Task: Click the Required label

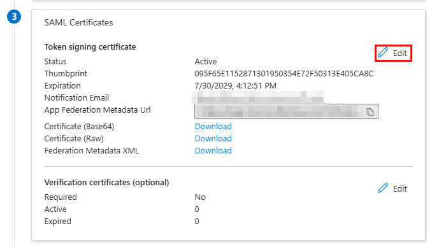Action: [x=61, y=197]
